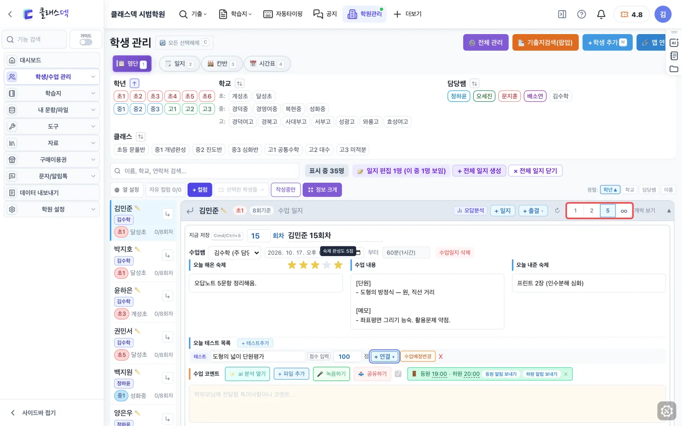Open 공지 in top navigation
The width and height of the screenshot is (682, 426).
tap(325, 14)
